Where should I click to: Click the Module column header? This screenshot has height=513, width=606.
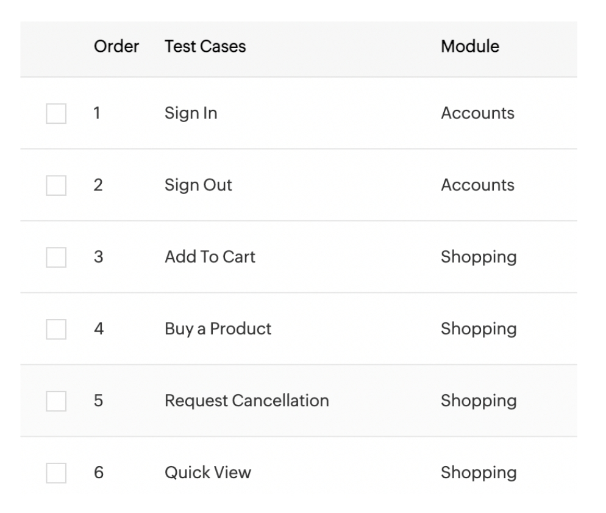point(469,46)
